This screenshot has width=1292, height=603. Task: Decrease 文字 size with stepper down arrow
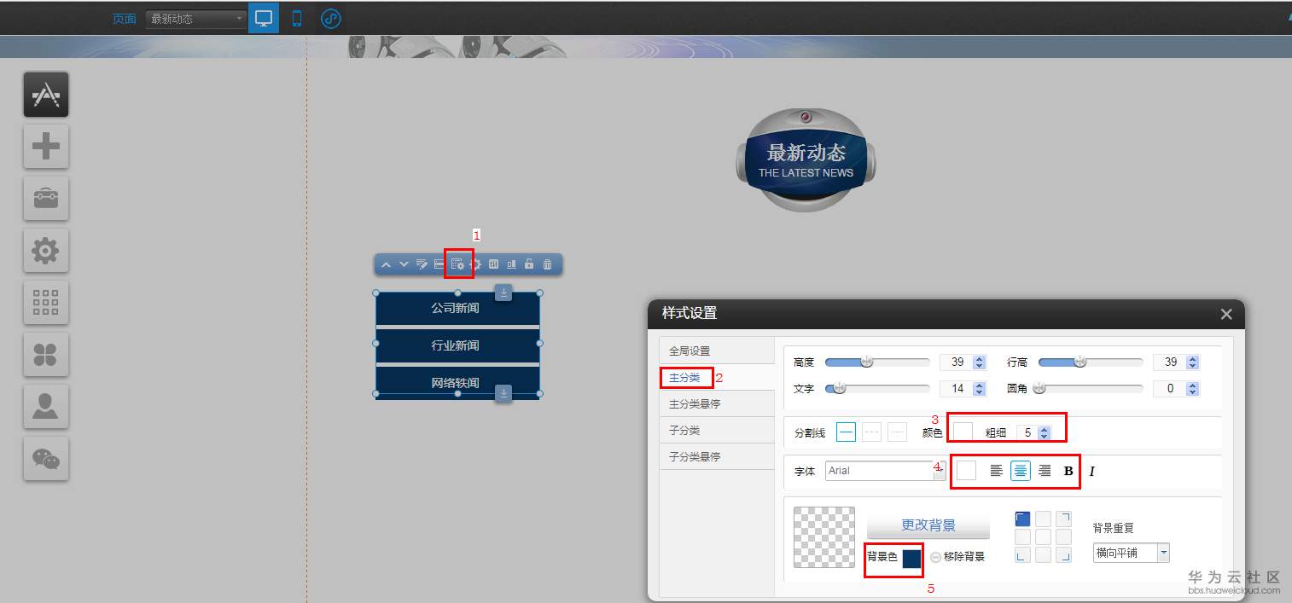980,392
